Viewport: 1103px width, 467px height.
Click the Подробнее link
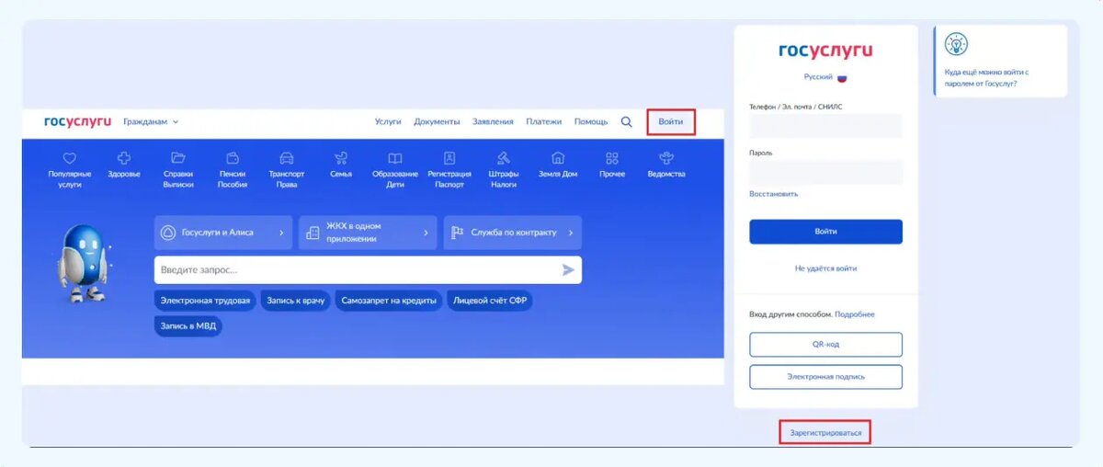click(855, 314)
